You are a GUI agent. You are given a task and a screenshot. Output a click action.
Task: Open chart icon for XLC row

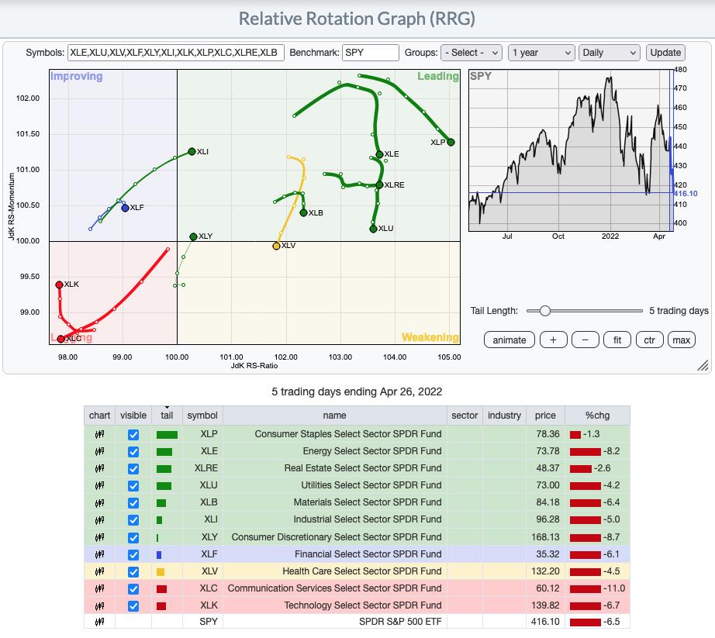point(99,589)
